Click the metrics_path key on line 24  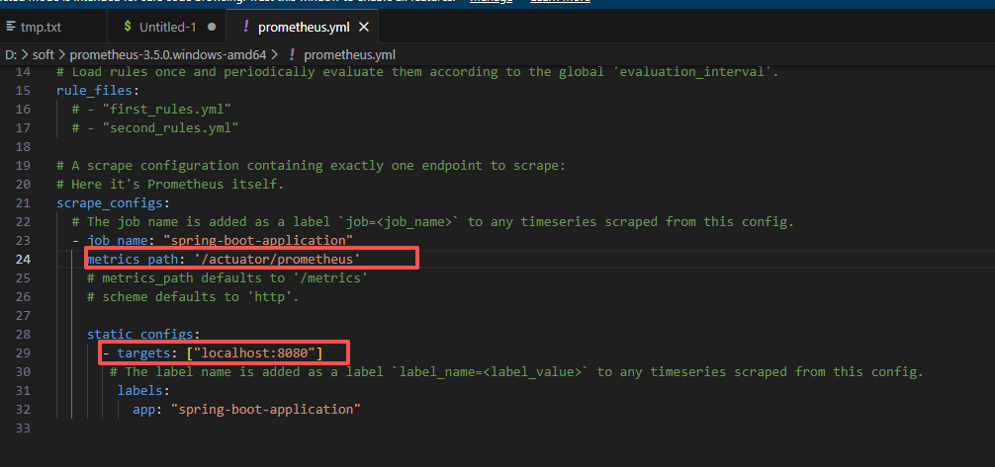(x=133, y=259)
